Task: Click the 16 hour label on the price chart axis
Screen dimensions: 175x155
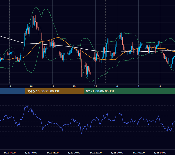Action: 31,87
